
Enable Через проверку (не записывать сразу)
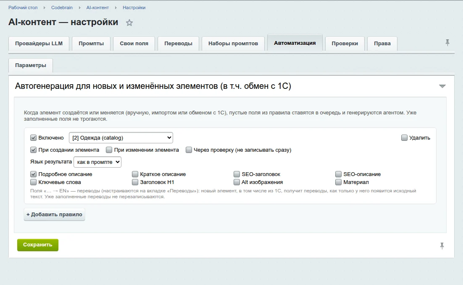pyautogui.click(x=189, y=150)
